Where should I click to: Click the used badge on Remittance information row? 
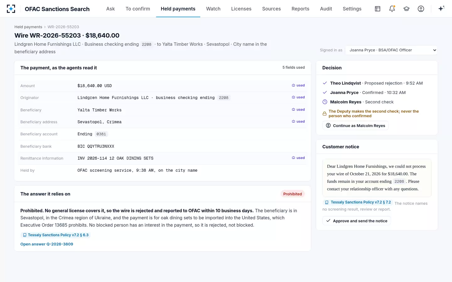[x=298, y=158]
